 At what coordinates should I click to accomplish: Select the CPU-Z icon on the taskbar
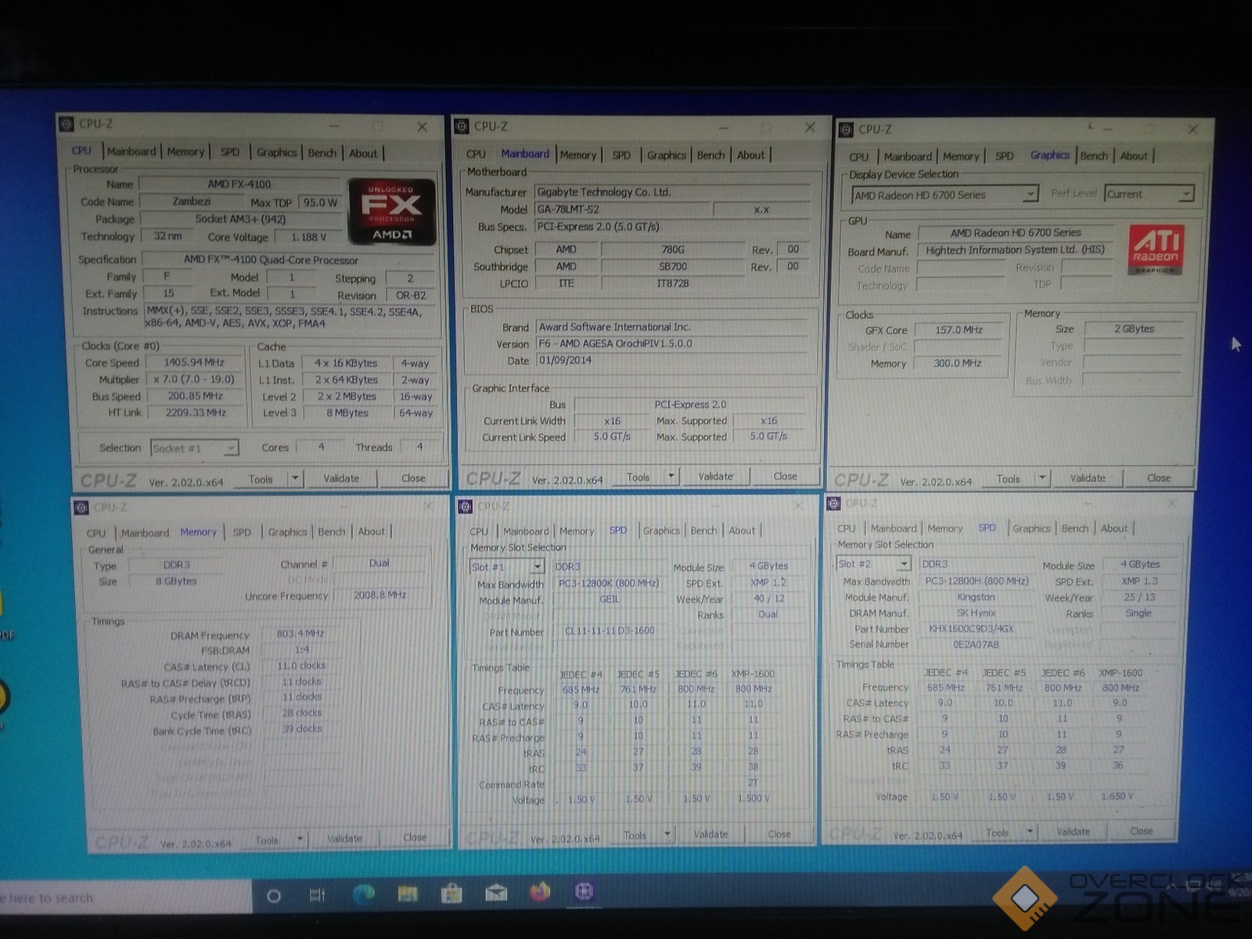tap(585, 891)
